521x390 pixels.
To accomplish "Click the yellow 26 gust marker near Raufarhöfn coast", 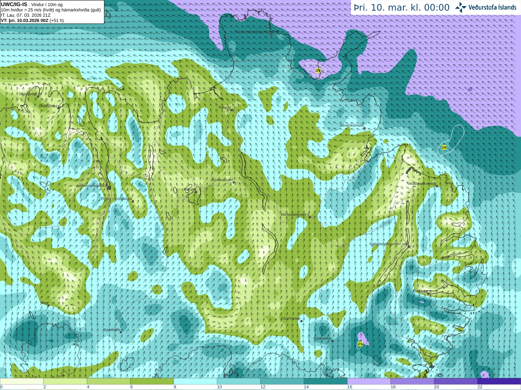I will (318, 70).
